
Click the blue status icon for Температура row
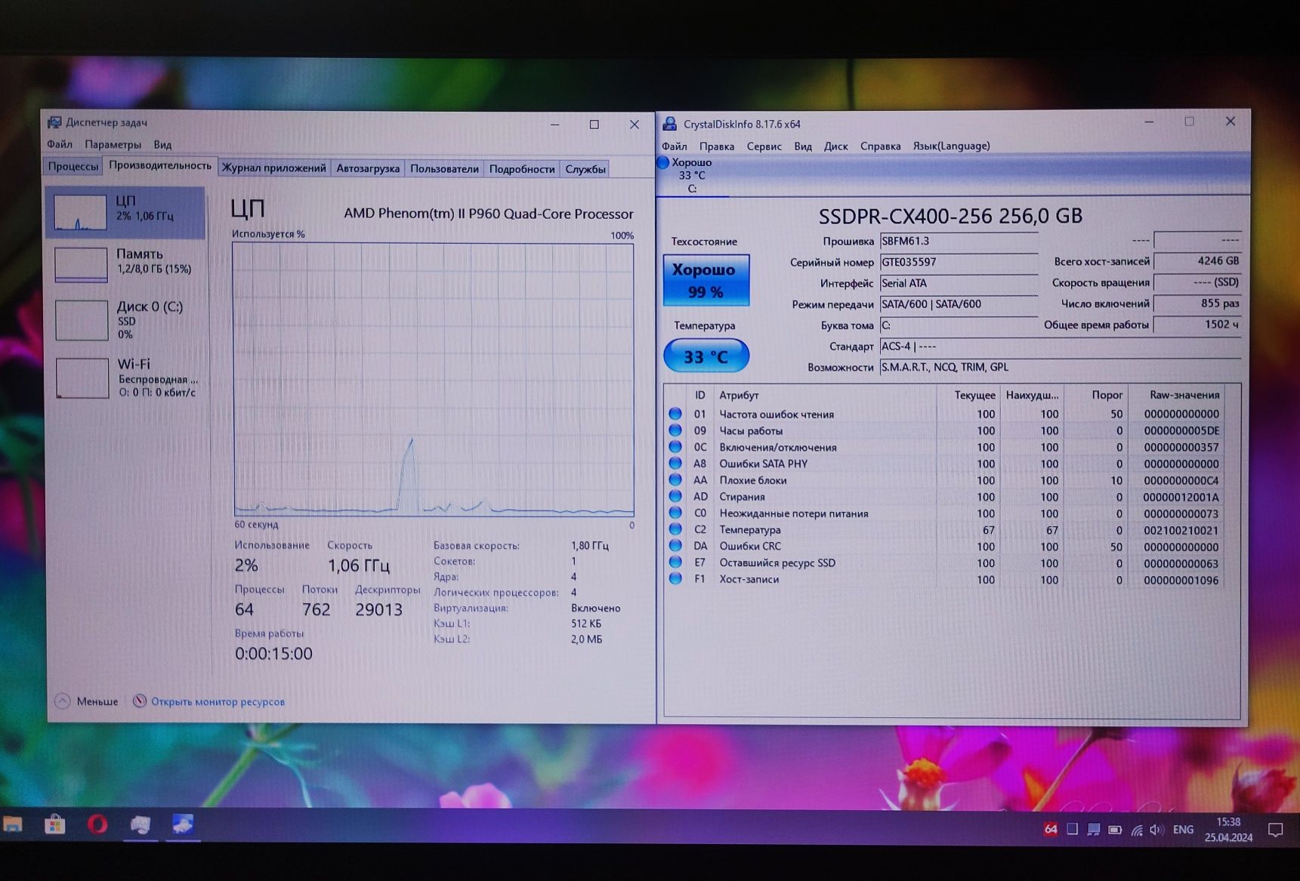(675, 529)
